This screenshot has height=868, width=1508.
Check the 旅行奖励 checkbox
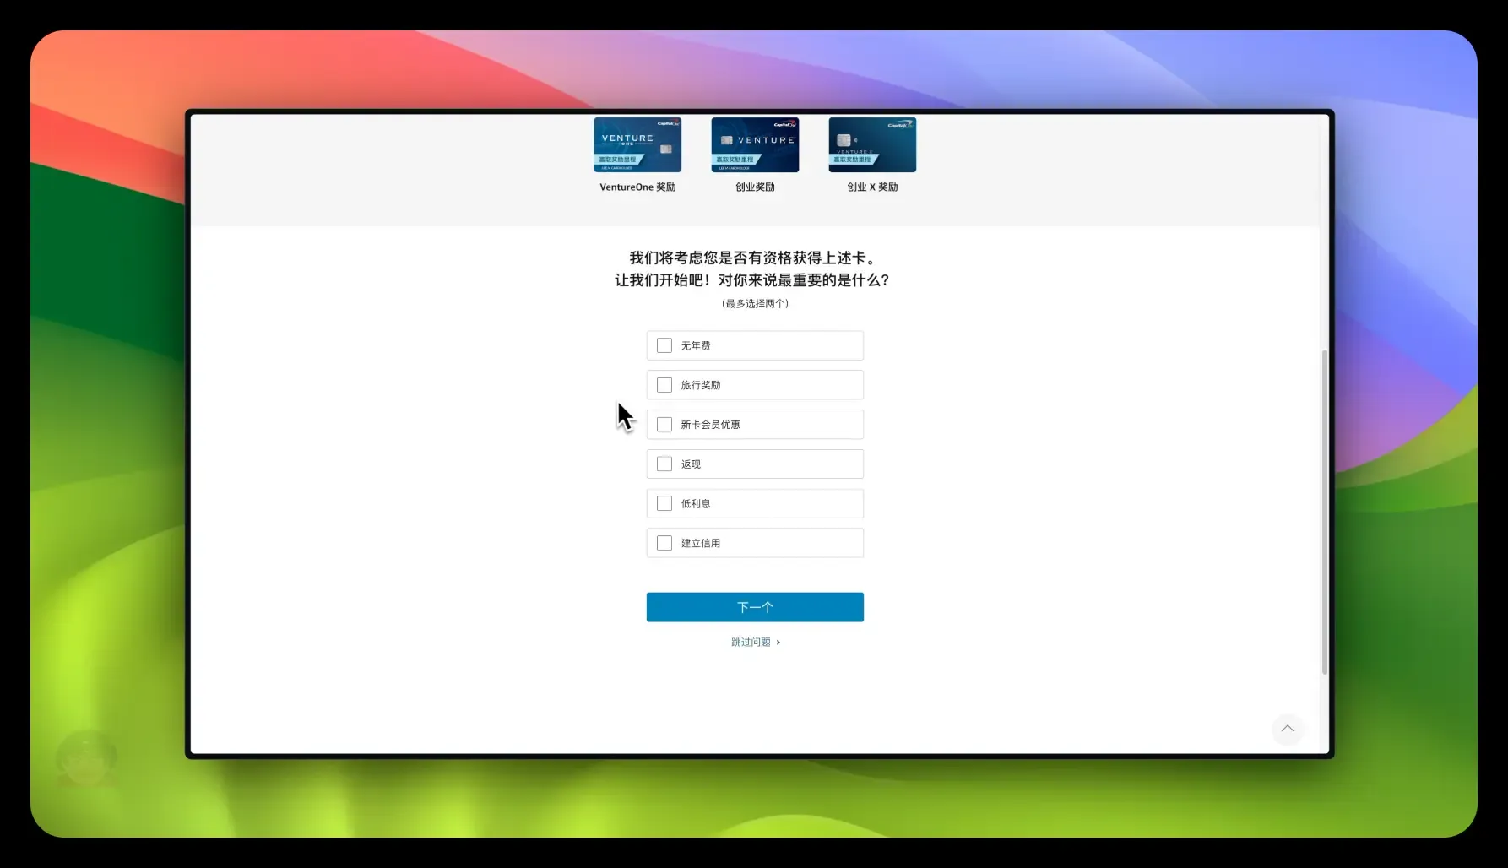coord(664,385)
